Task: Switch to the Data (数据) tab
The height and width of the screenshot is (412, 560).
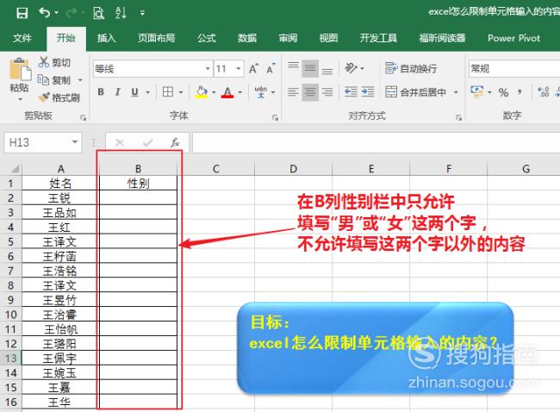Action: tap(247, 38)
